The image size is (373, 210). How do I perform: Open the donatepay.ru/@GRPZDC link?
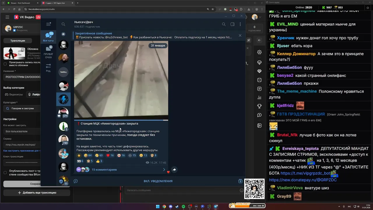click(303, 180)
